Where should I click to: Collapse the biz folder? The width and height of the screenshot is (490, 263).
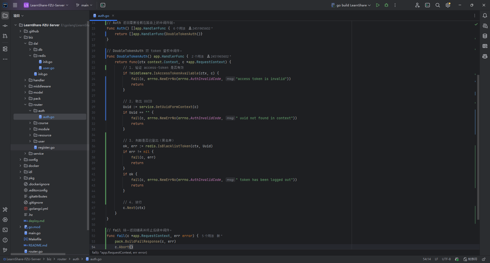tap(20, 37)
